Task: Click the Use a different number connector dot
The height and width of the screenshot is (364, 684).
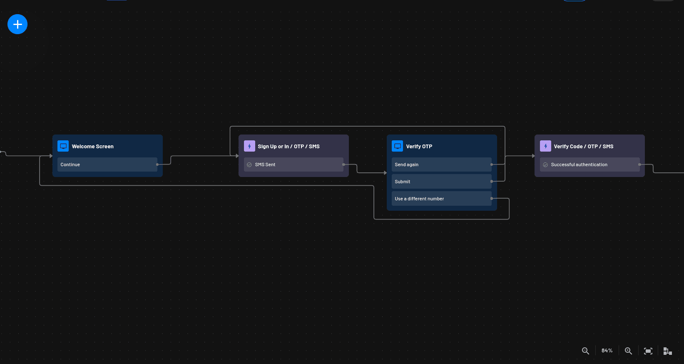Action: coord(492,199)
